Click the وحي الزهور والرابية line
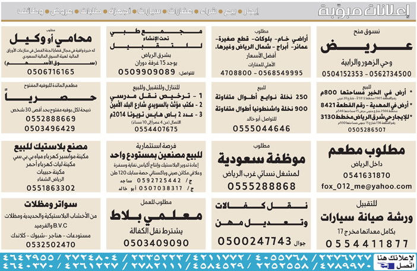The height and width of the screenshot is (271, 417). click(x=367, y=63)
